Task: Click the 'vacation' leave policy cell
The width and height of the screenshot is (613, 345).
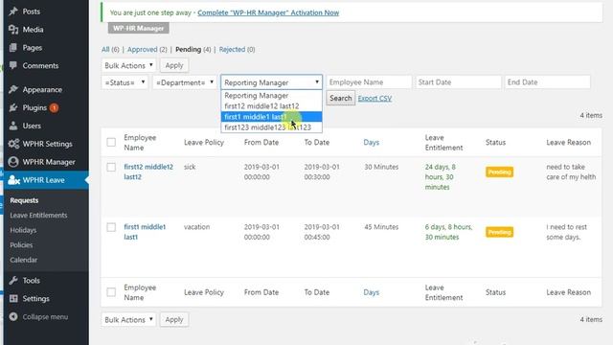Action: pyautogui.click(x=196, y=227)
